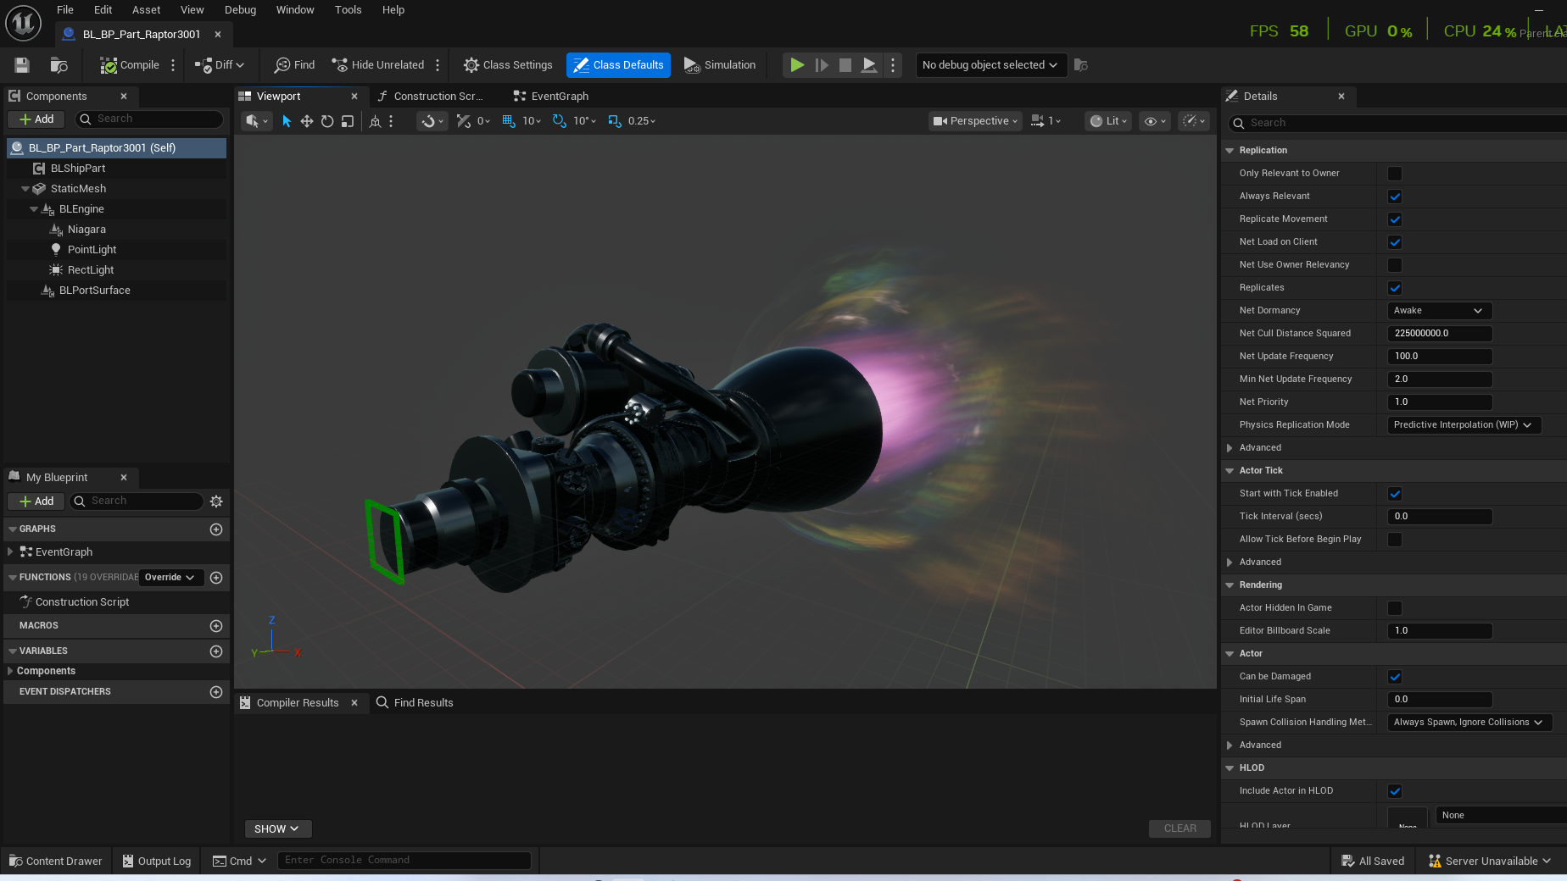This screenshot has width=1567, height=881.
Task: Open the debug object selection dropdown
Action: point(990,65)
